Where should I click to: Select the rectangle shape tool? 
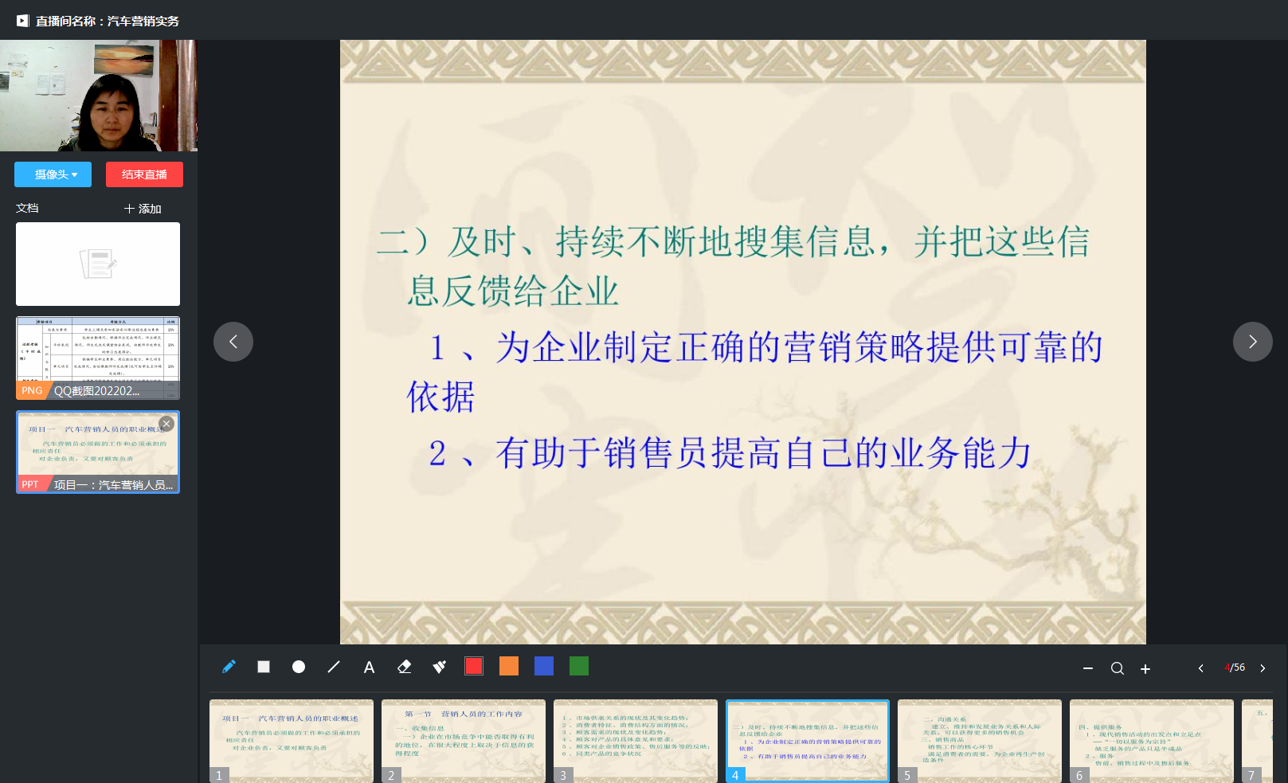(x=264, y=667)
